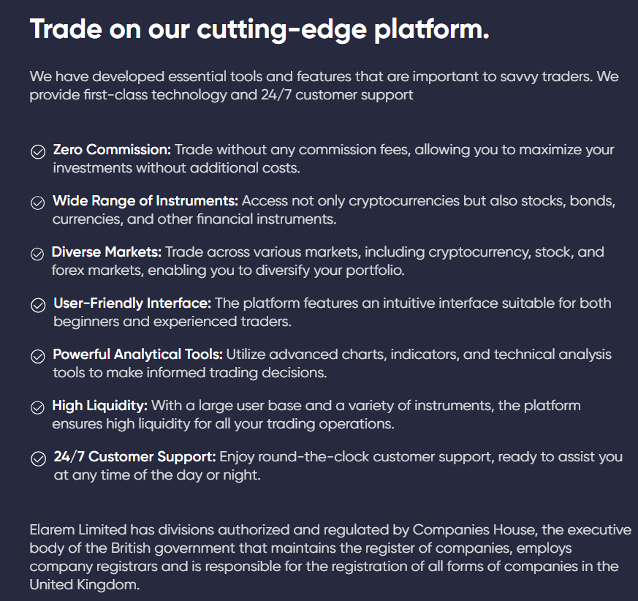
Task: Click the 'Diverse Markets:' bold label
Action: click(x=107, y=252)
